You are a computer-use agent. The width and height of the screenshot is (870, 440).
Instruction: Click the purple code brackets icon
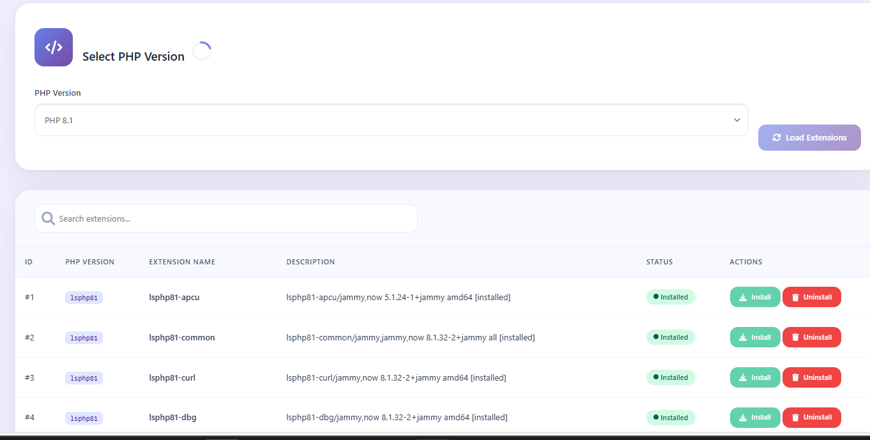[x=54, y=47]
